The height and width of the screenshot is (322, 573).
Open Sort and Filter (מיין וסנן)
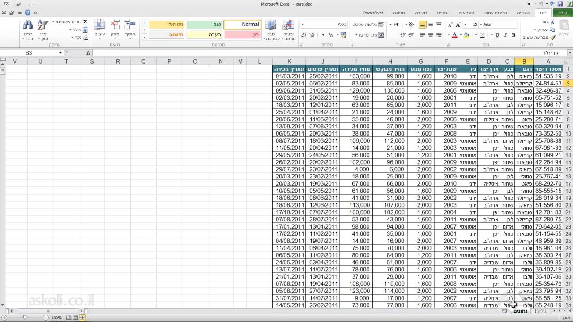pyautogui.click(x=43, y=30)
